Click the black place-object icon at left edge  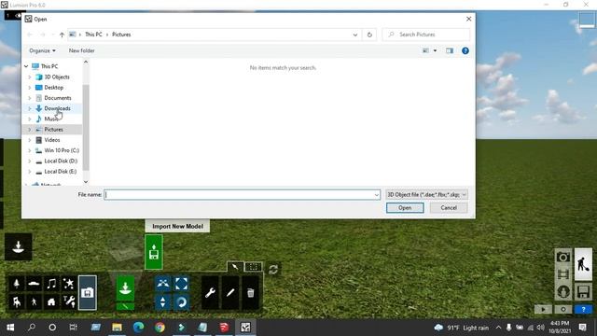(19, 246)
